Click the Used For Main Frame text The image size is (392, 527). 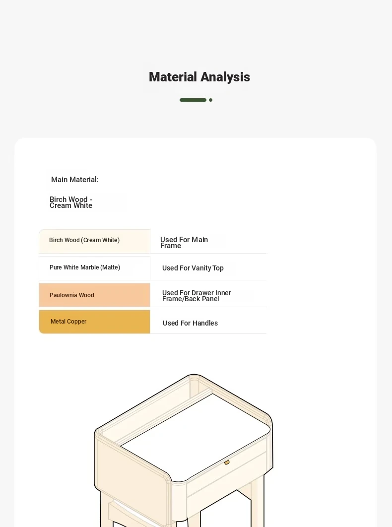point(184,243)
